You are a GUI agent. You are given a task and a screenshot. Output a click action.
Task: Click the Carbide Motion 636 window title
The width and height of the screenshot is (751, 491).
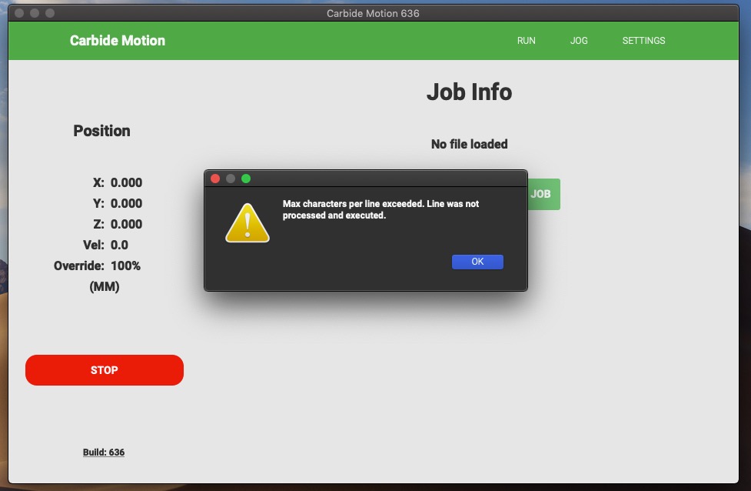click(x=373, y=13)
